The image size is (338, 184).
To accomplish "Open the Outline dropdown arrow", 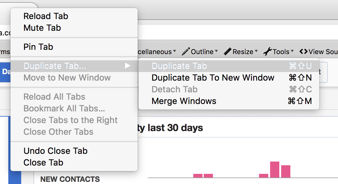I will point(216,51).
